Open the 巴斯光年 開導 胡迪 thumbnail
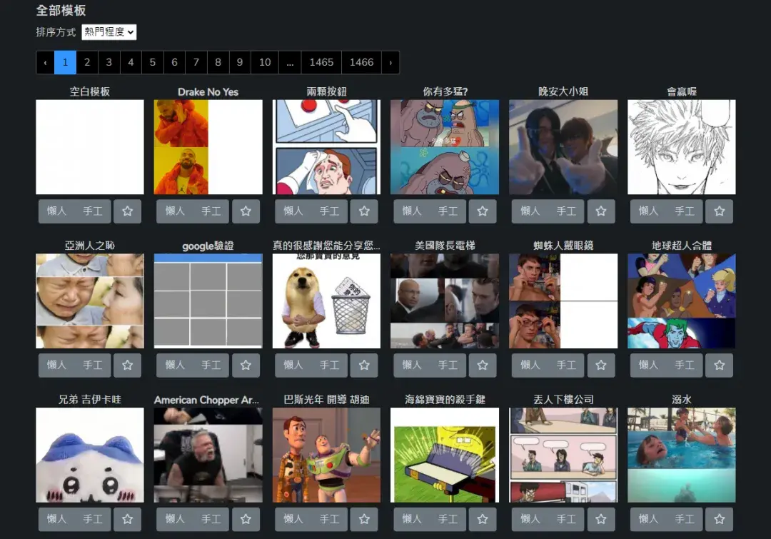 326,455
